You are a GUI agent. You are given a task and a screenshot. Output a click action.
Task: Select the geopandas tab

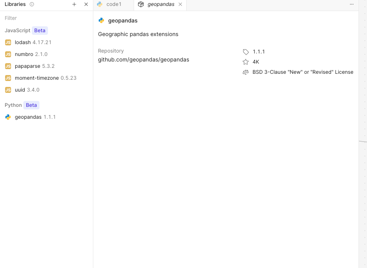(x=160, y=4)
